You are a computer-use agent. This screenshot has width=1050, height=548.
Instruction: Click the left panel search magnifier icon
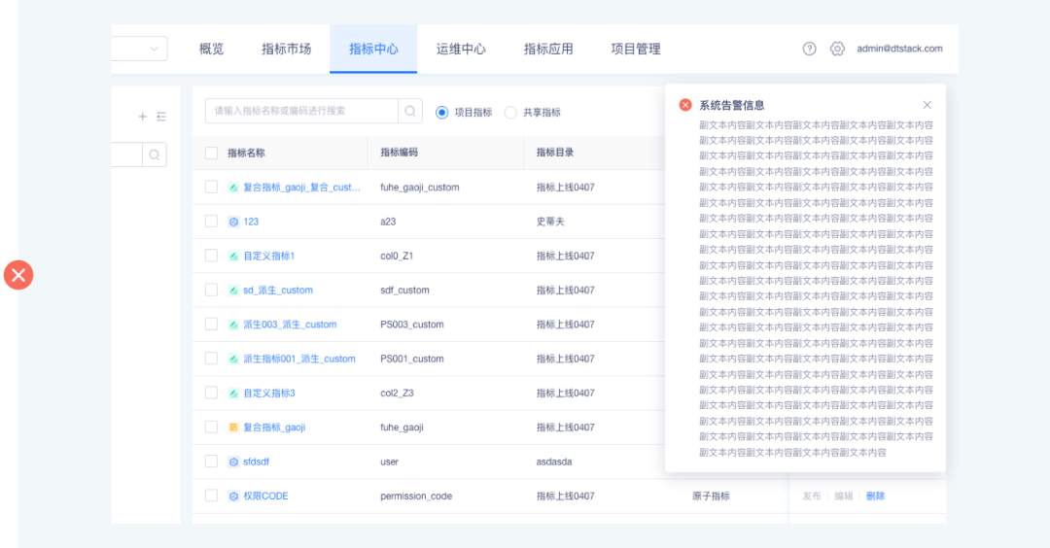[x=155, y=155]
